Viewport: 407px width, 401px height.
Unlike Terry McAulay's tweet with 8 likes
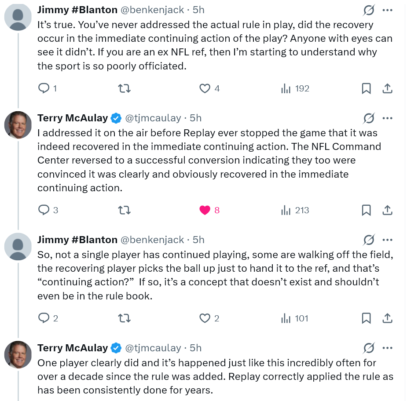[205, 211]
